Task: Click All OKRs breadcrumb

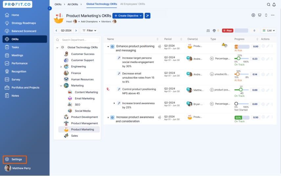Action: tap(73, 4)
